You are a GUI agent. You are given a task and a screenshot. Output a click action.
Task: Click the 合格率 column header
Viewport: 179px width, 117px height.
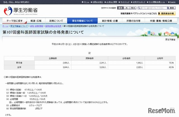(160, 58)
